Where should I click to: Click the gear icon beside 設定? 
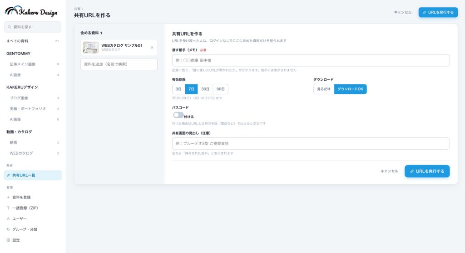(8, 240)
